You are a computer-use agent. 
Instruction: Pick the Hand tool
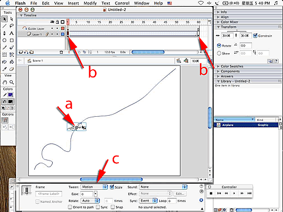tap(4, 82)
